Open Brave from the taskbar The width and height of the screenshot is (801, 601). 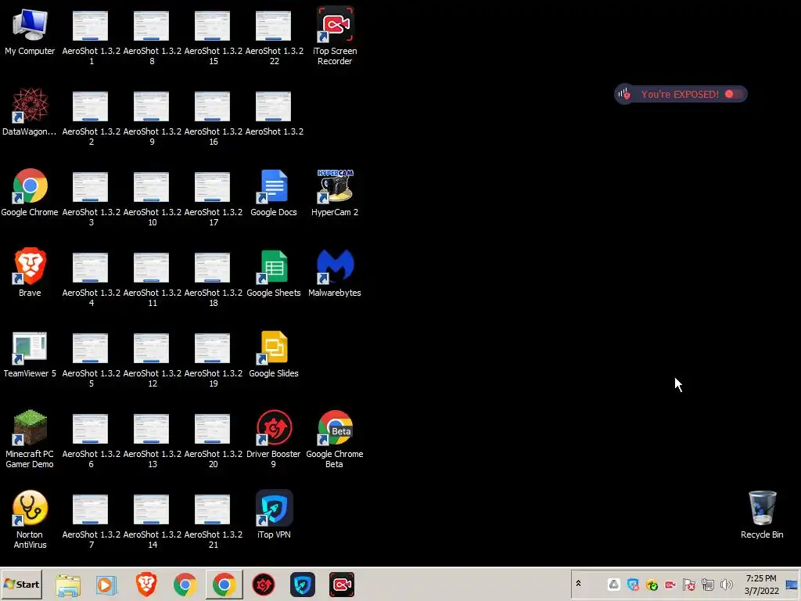click(x=146, y=584)
